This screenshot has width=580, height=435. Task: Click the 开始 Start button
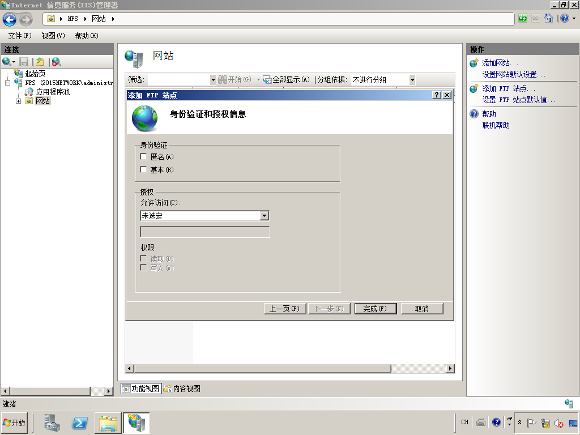point(14,423)
